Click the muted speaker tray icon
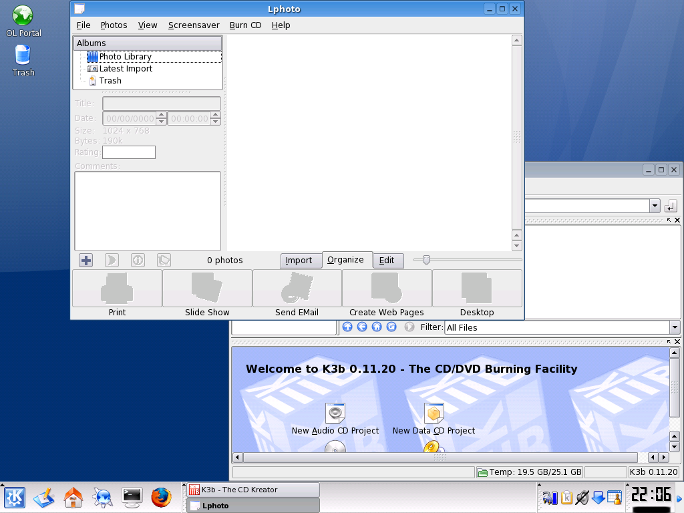 tap(582, 497)
